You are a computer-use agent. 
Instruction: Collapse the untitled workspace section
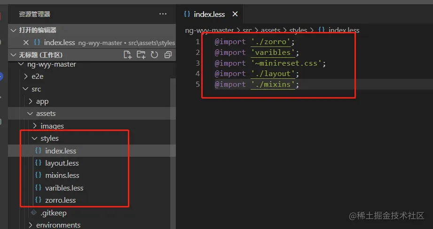tap(13, 55)
